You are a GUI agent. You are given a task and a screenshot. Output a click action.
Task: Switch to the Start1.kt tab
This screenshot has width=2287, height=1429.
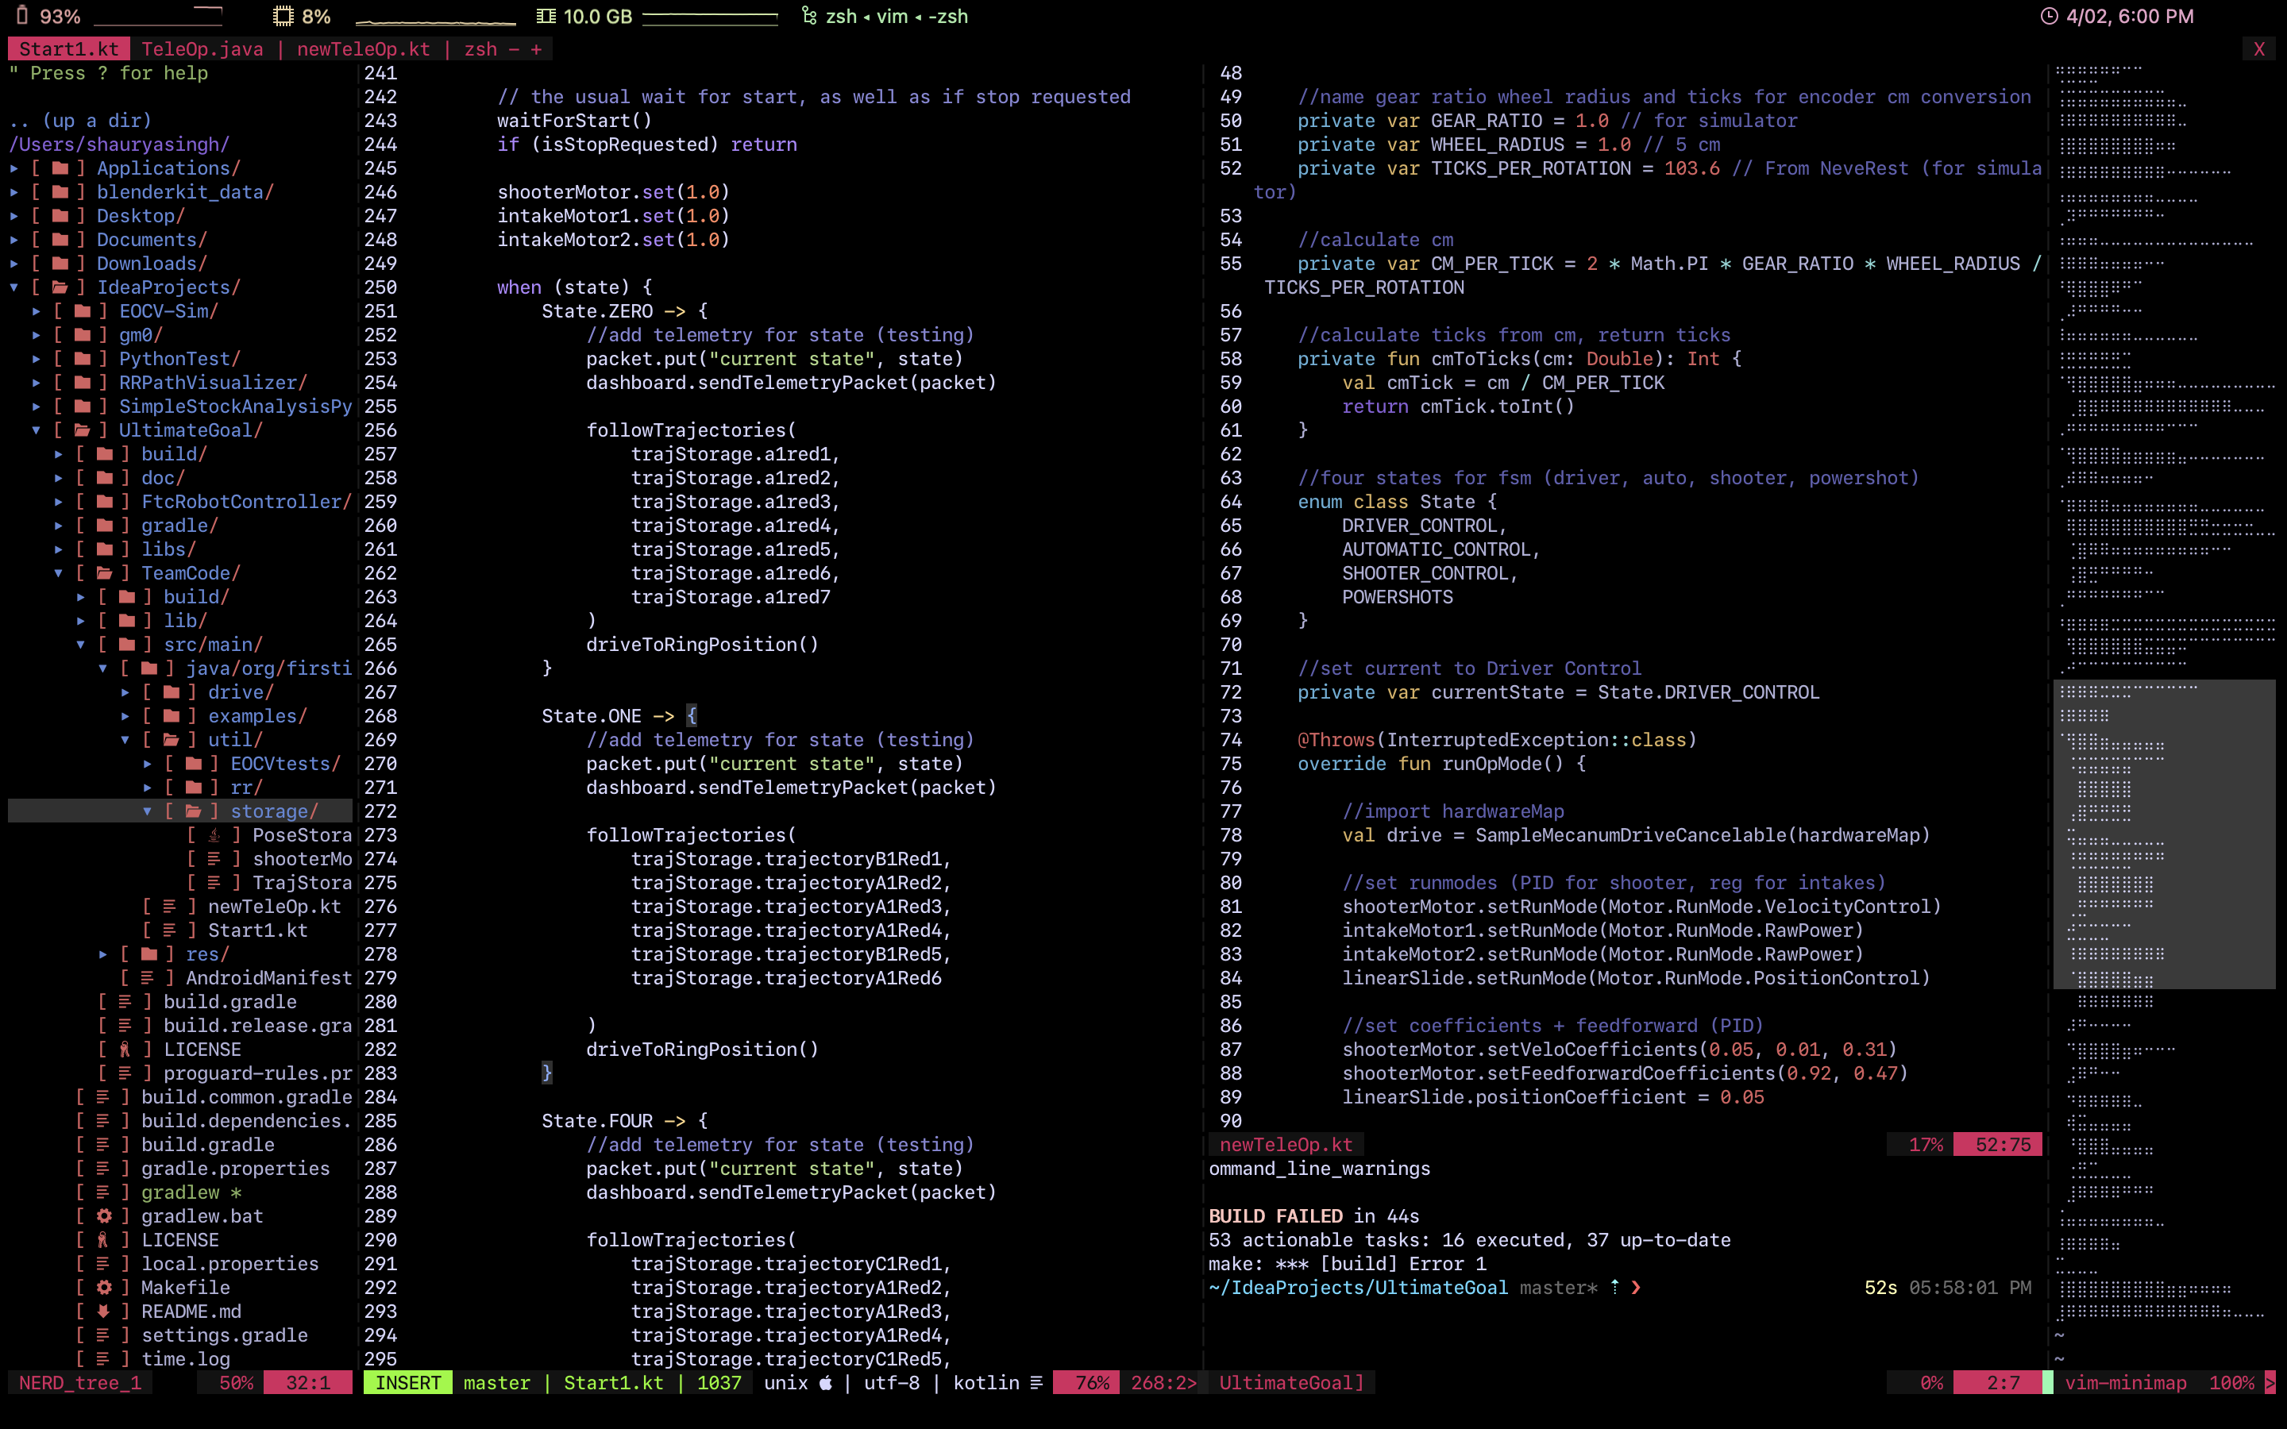point(69,49)
